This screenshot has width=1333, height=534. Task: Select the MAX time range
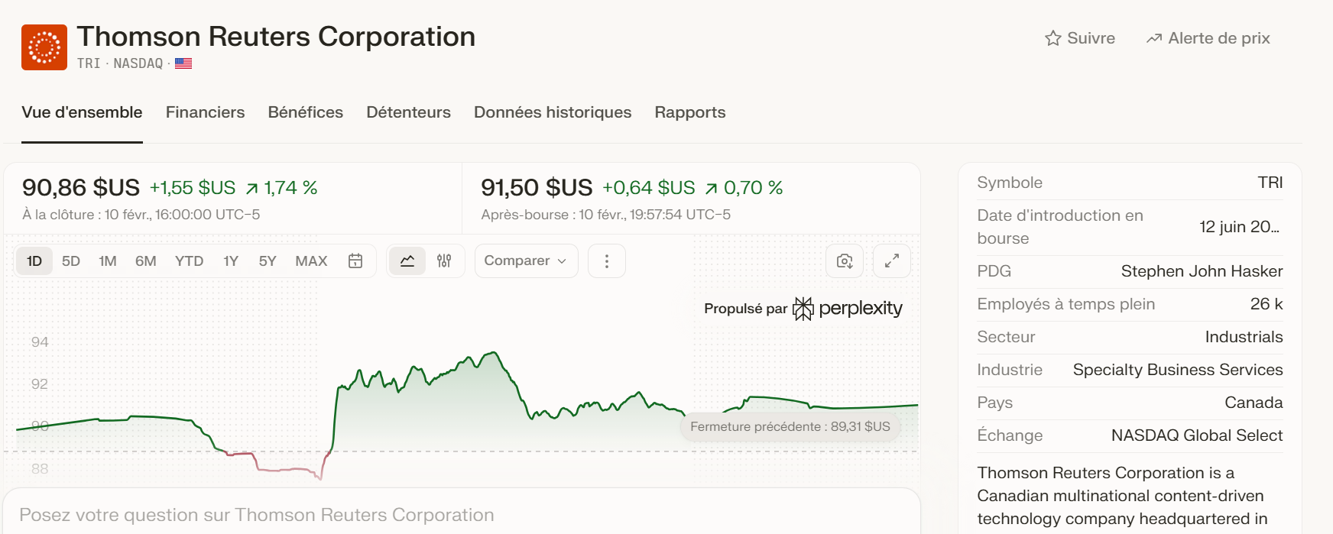[311, 261]
